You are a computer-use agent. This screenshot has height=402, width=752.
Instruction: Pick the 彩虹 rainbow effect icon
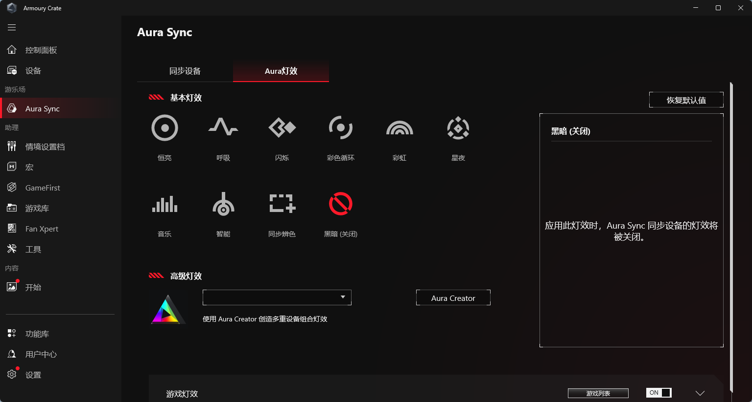399,128
